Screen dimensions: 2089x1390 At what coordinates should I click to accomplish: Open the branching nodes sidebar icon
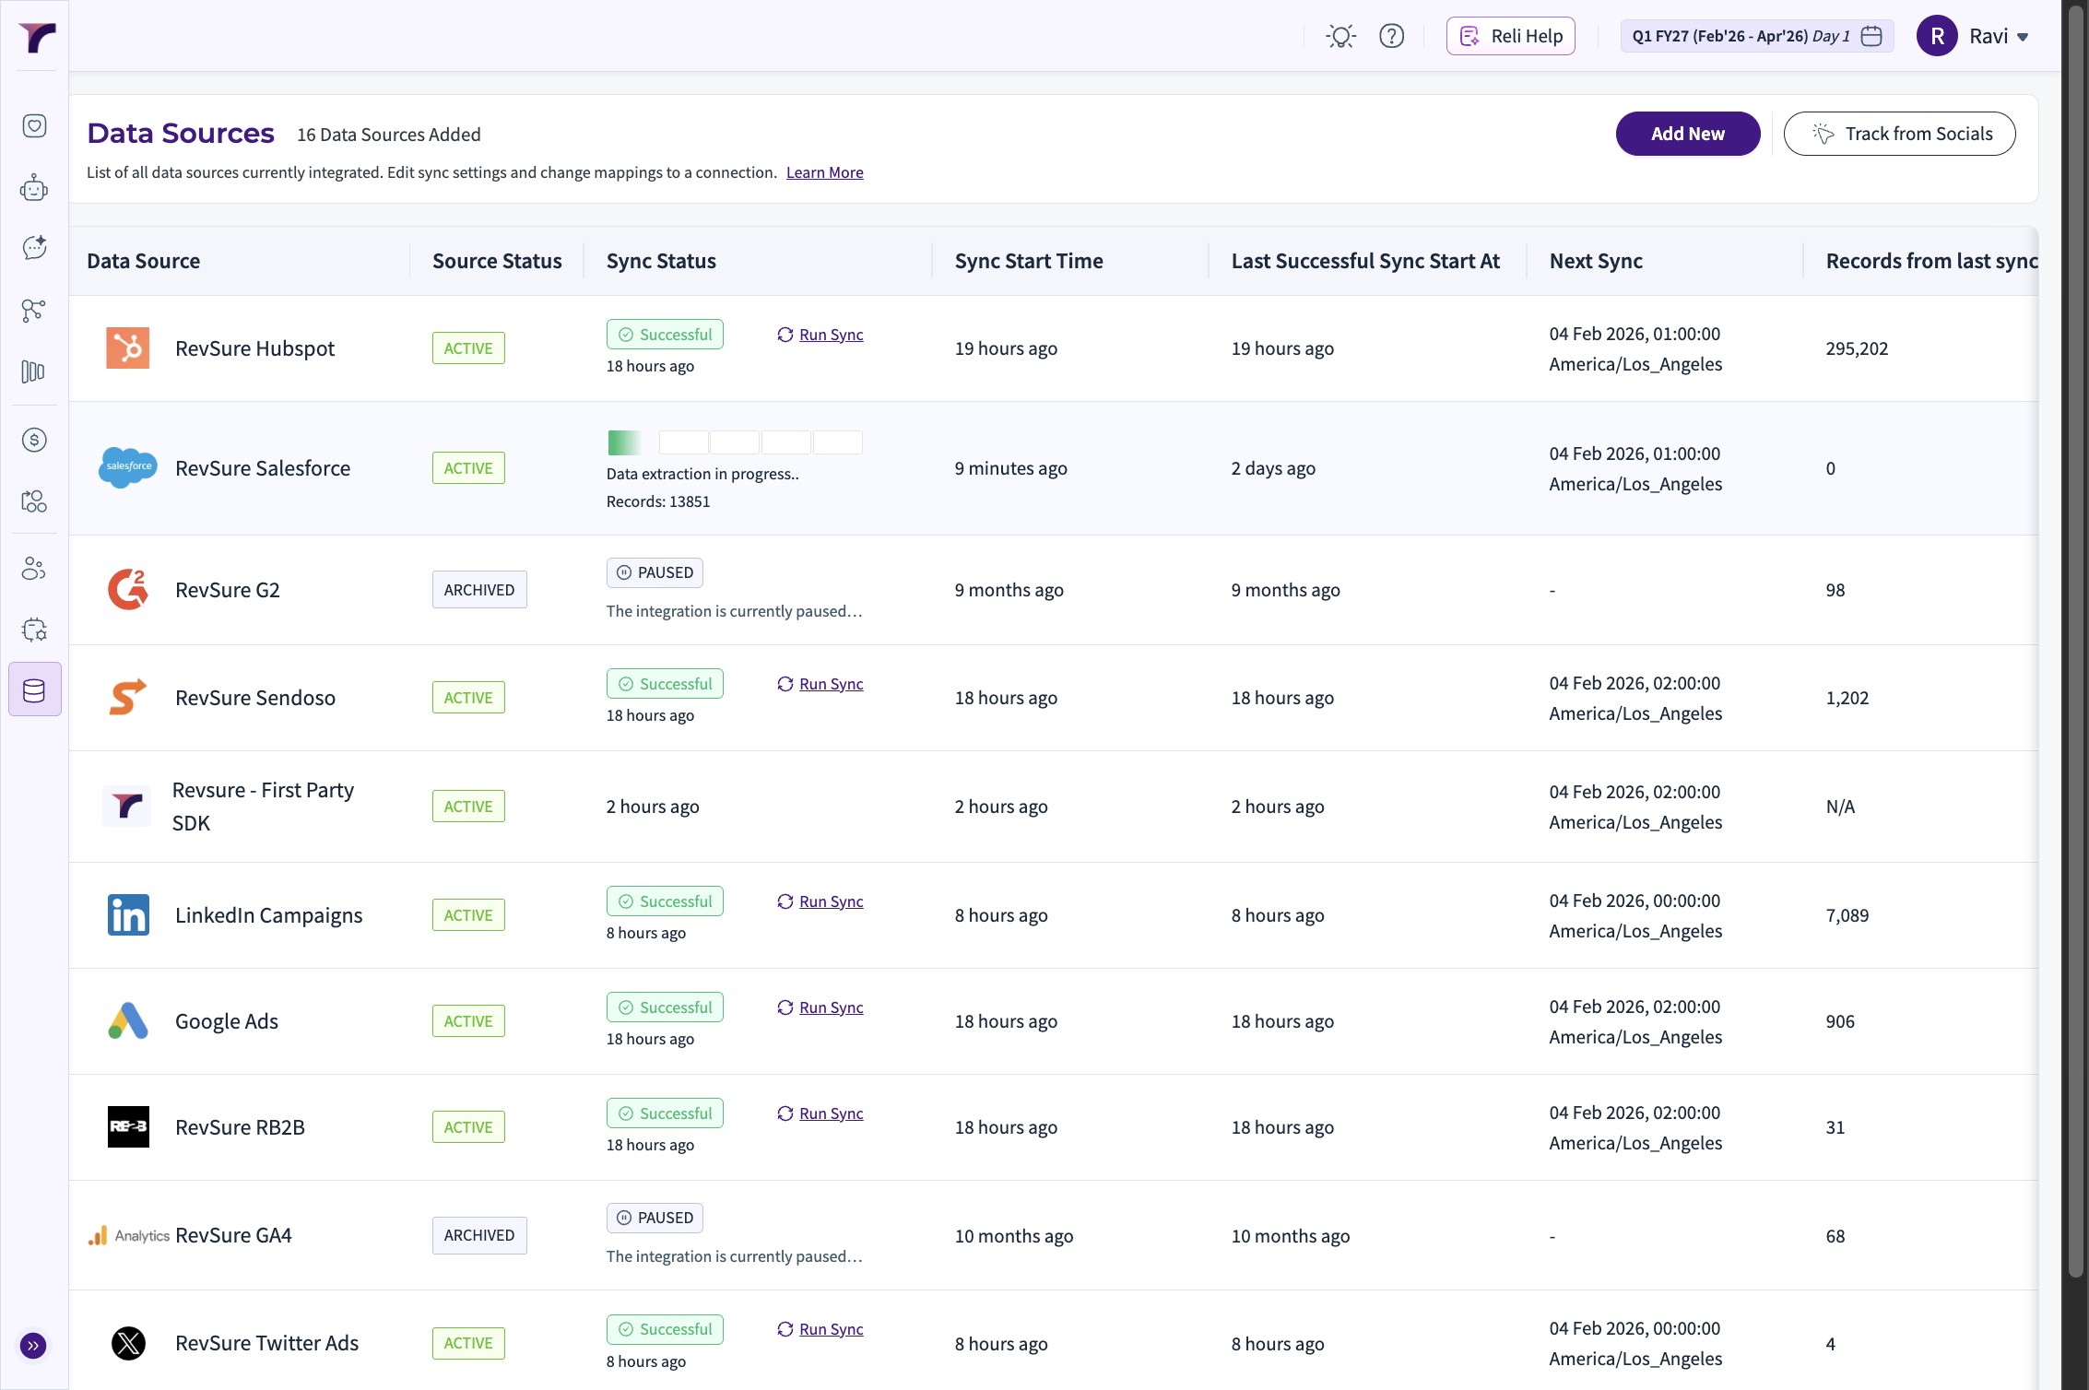pos(34,311)
